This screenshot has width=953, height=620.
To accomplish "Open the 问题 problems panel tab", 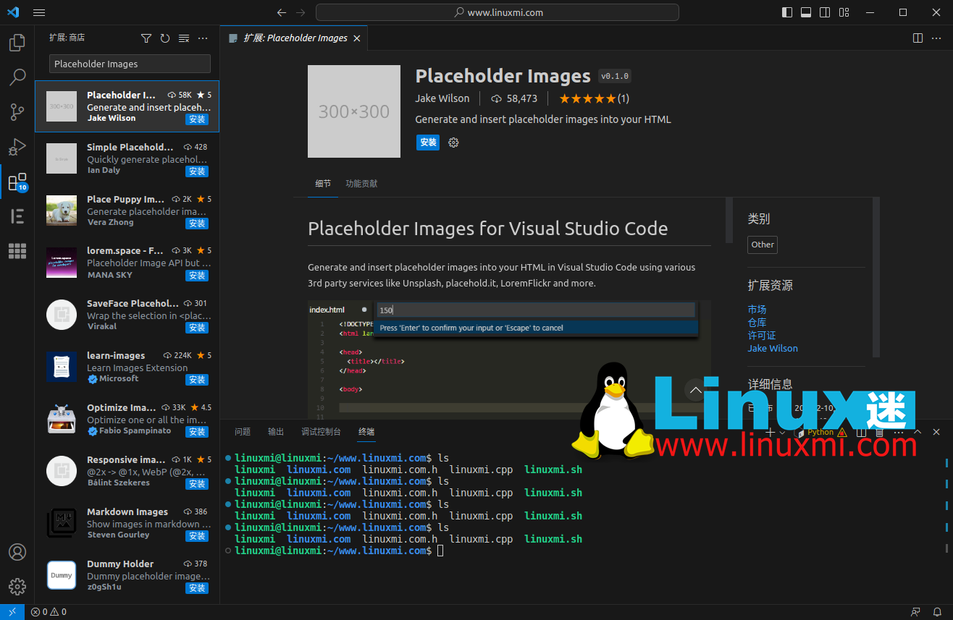I will pyautogui.click(x=243, y=432).
